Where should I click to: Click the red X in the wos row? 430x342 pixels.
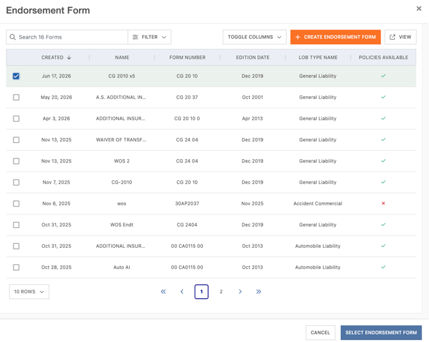point(383,203)
